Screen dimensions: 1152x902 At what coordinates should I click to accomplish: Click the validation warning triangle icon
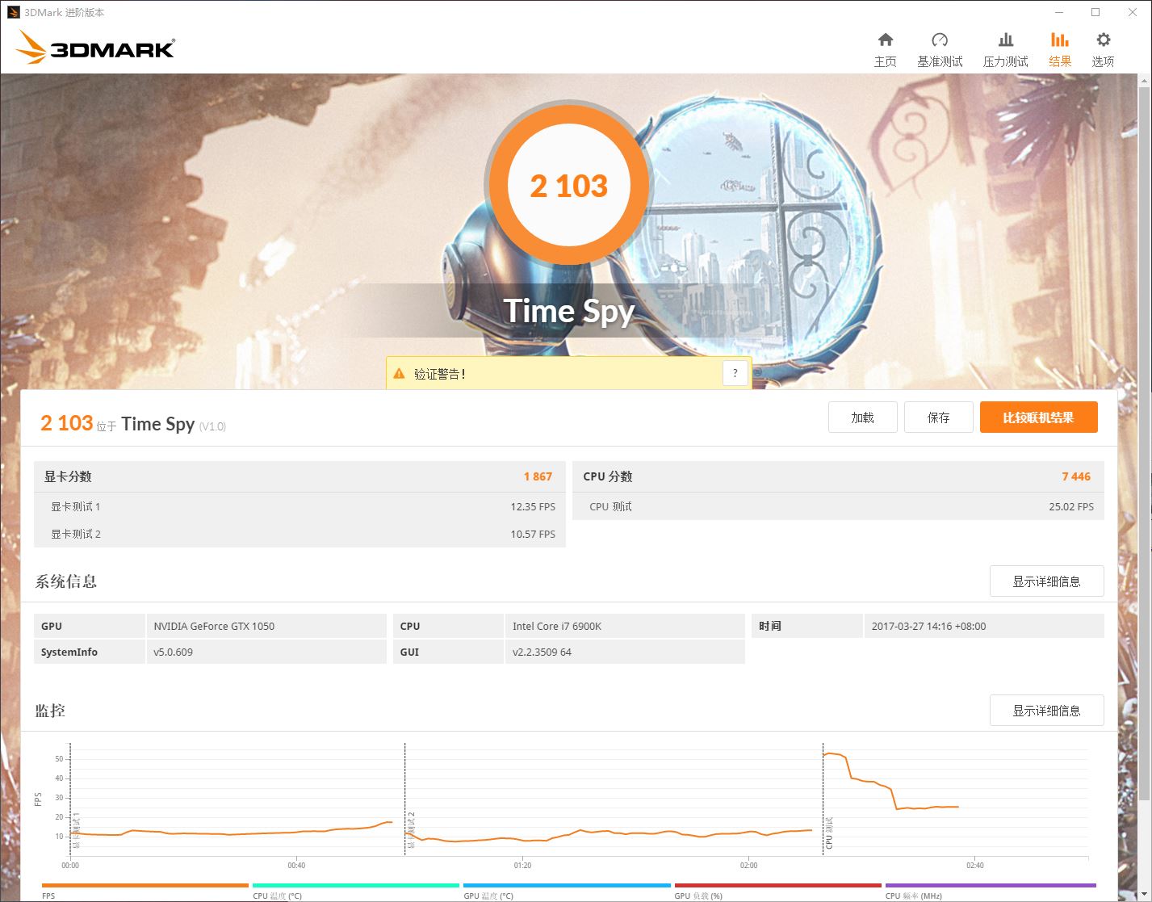pos(399,374)
